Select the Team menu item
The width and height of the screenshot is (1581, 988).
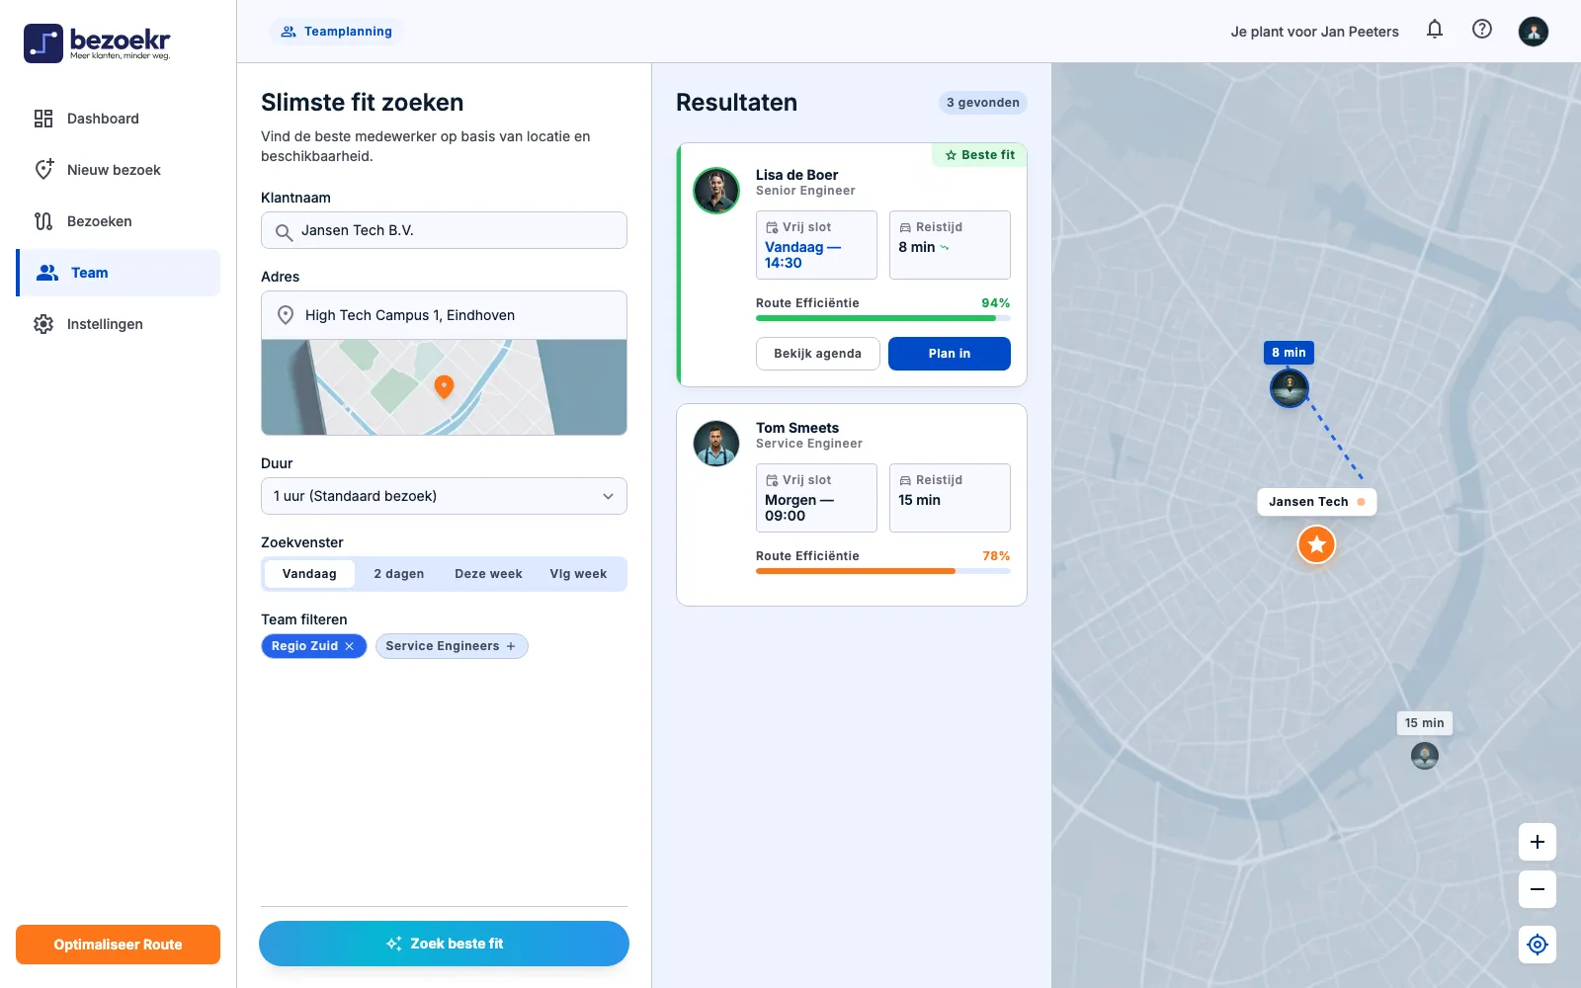point(119,273)
